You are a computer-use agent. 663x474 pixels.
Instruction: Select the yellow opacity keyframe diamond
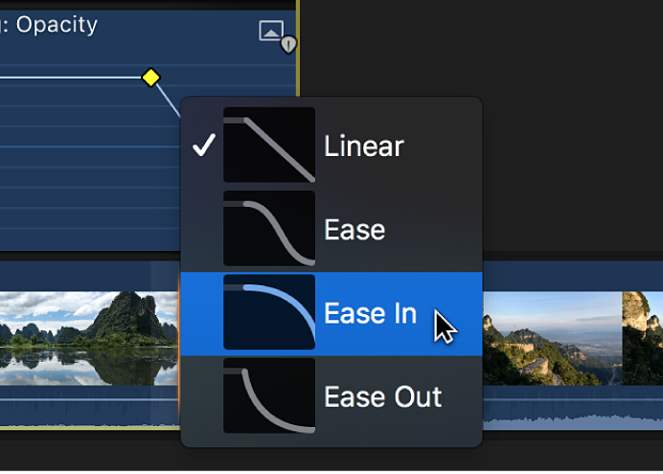pyautogui.click(x=150, y=78)
